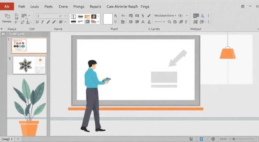The width and height of the screenshot is (259, 142).
Task: Click the dark screen layout icon in Watljput group
Action: [x=196, y=16]
